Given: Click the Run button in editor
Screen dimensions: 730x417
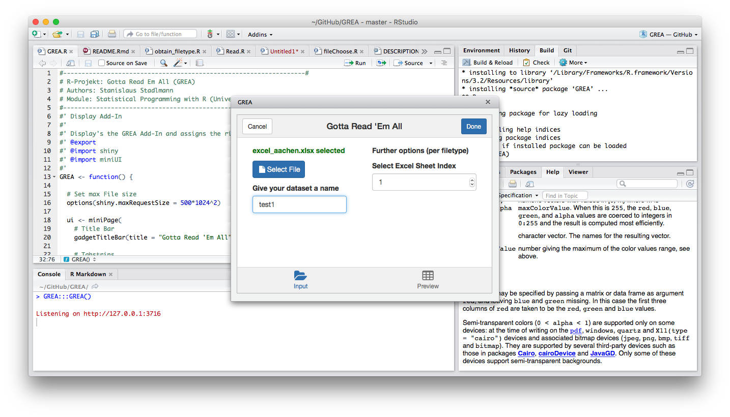Looking at the screenshot, I should point(355,63).
